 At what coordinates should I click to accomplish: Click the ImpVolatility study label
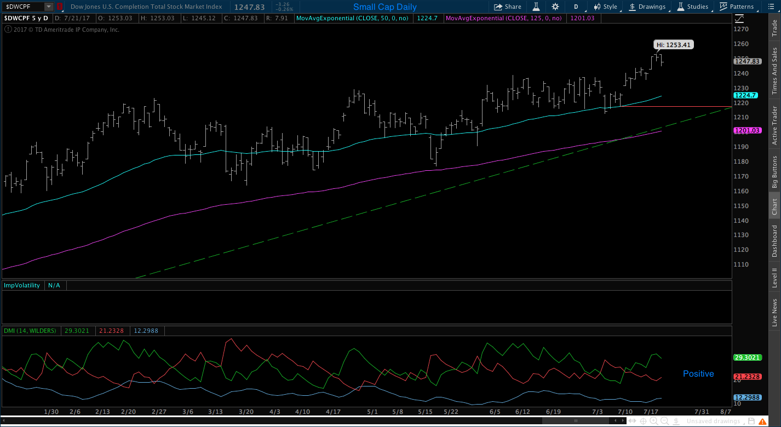point(22,285)
